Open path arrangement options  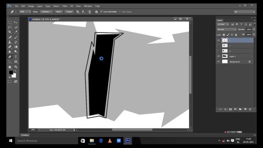[x=89, y=12]
